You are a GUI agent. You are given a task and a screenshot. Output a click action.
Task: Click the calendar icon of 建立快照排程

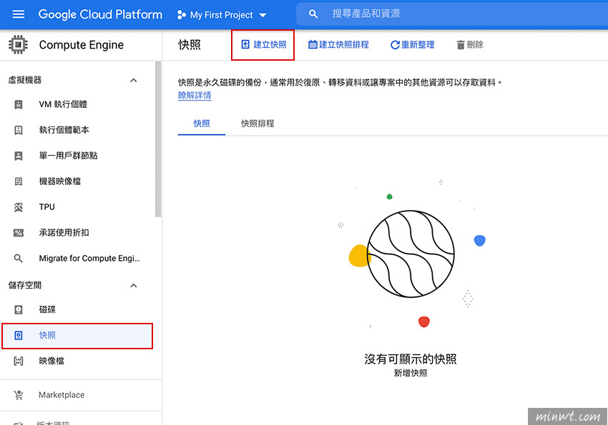coord(313,44)
